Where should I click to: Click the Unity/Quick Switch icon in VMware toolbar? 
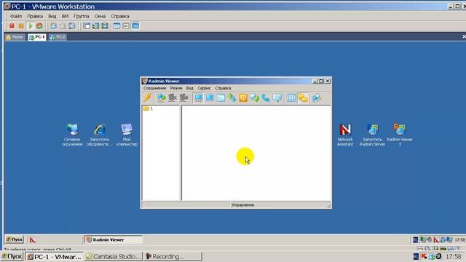pos(105,26)
